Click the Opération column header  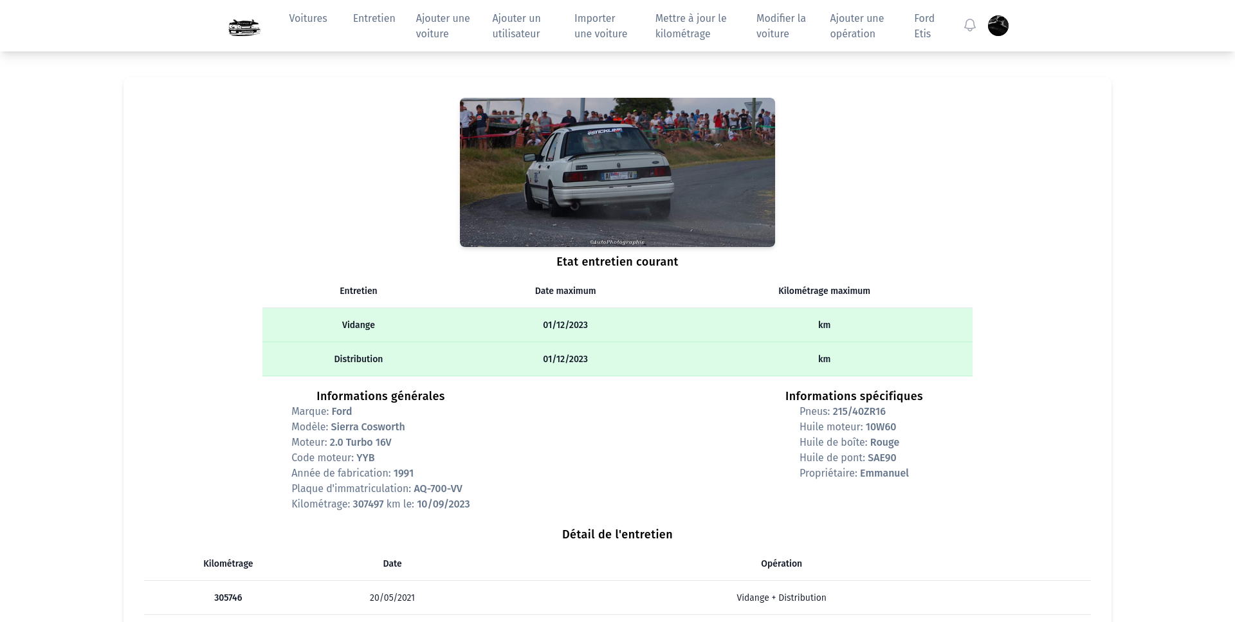(x=782, y=563)
